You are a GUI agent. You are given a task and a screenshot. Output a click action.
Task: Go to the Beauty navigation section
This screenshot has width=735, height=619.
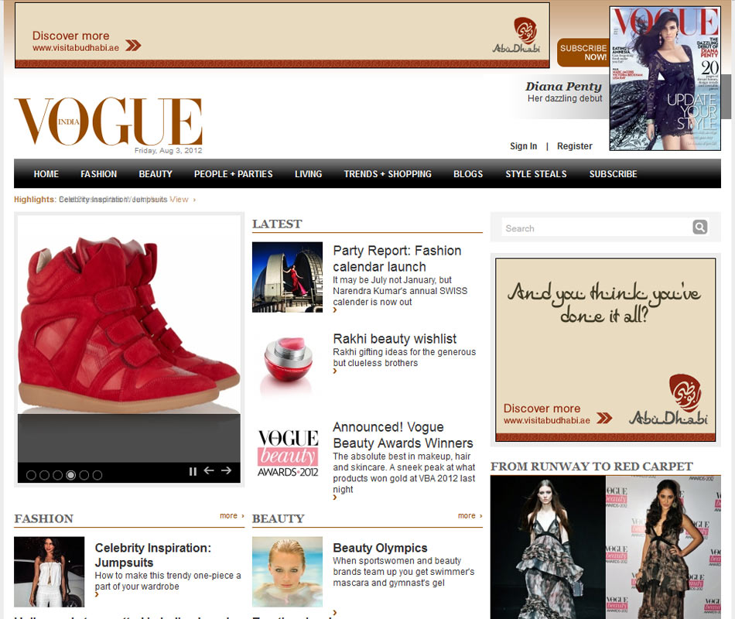(156, 174)
